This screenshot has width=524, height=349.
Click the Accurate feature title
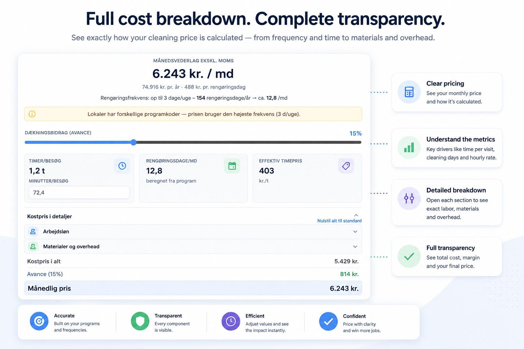point(64,316)
